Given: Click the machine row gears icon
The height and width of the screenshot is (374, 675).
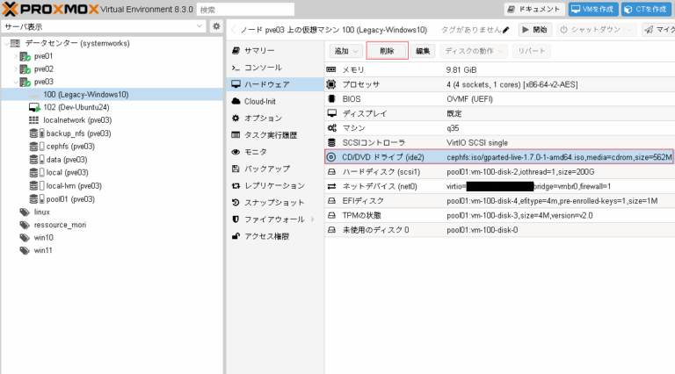Looking at the screenshot, I should tap(331, 128).
